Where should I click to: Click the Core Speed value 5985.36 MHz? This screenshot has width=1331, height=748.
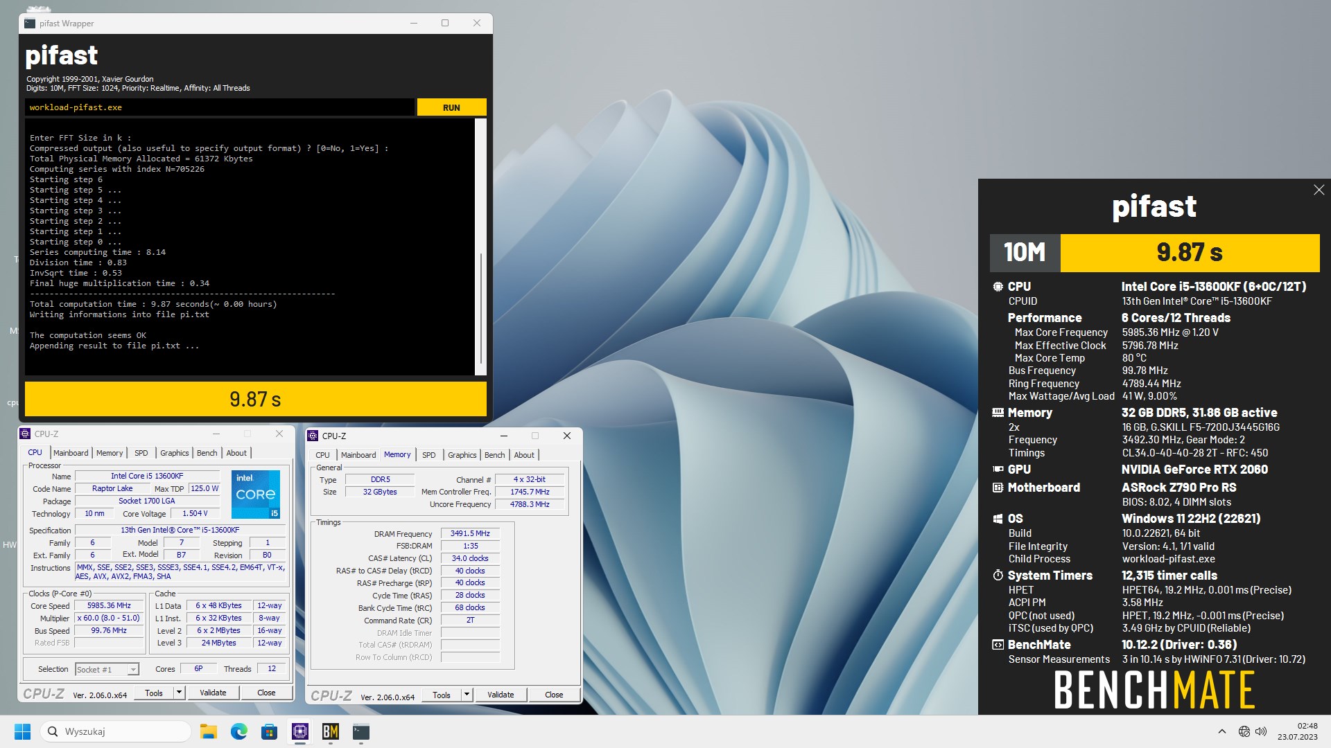tap(109, 605)
